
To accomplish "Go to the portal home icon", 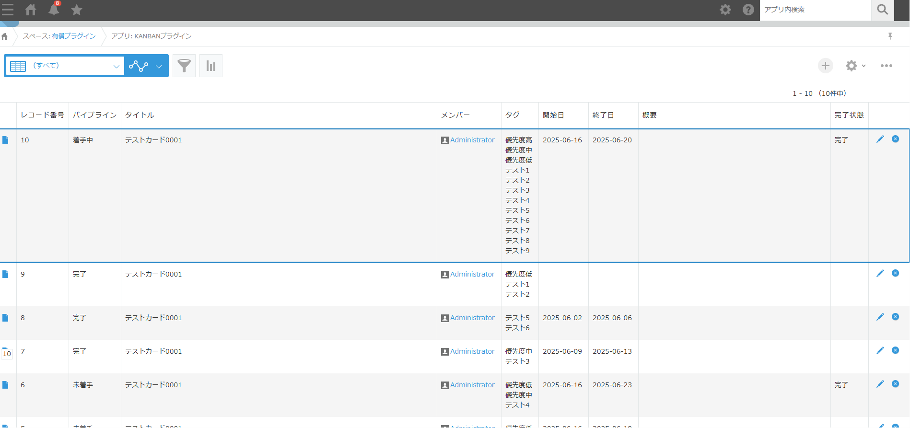I will pos(31,10).
